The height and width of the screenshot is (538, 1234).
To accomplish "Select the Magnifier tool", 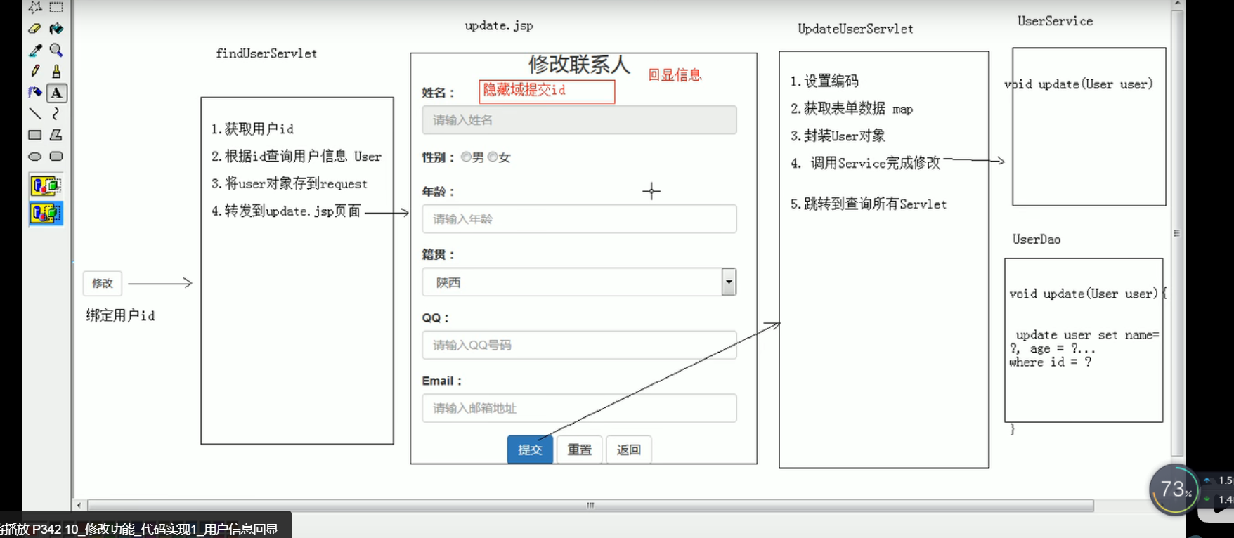I will coord(56,50).
